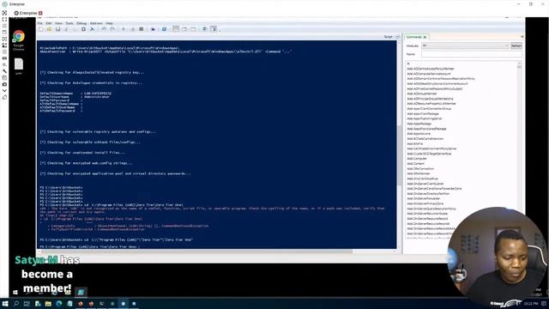Close the Commands tab with its X
The height and width of the screenshot is (309, 549).
tap(425, 37)
